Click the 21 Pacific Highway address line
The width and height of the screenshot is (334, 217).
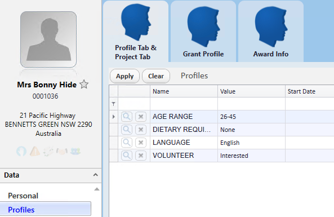[47, 116]
